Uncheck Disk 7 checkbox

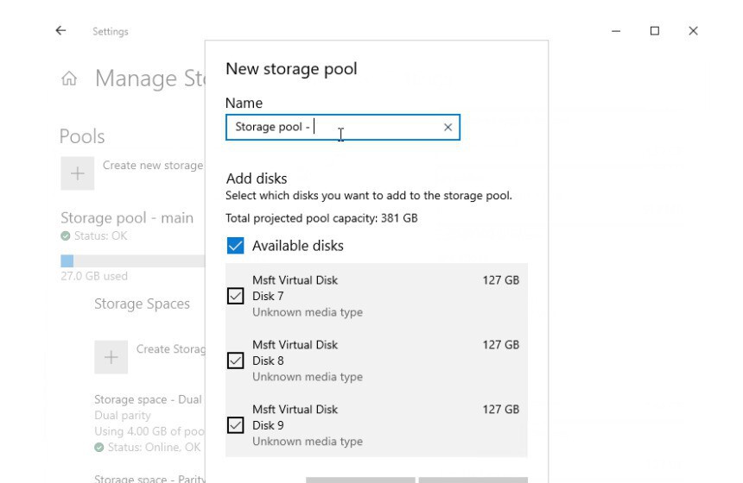(x=235, y=296)
